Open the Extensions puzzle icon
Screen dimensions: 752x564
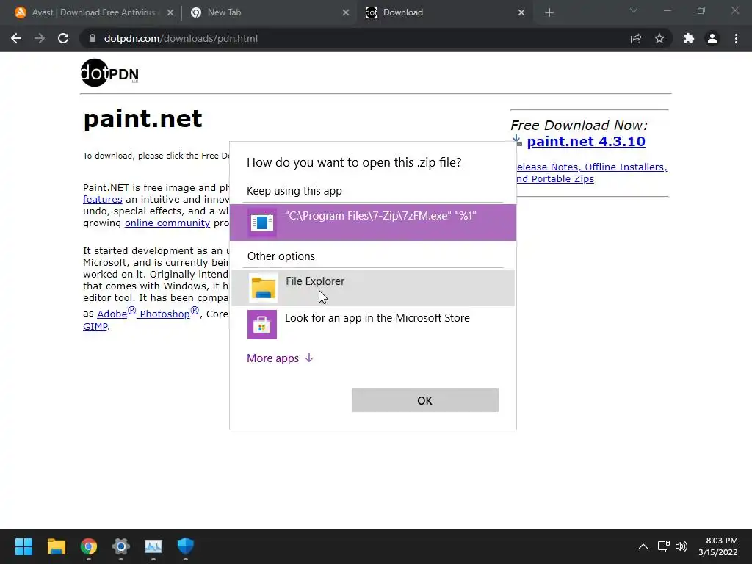pyautogui.click(x=689, y=38)
